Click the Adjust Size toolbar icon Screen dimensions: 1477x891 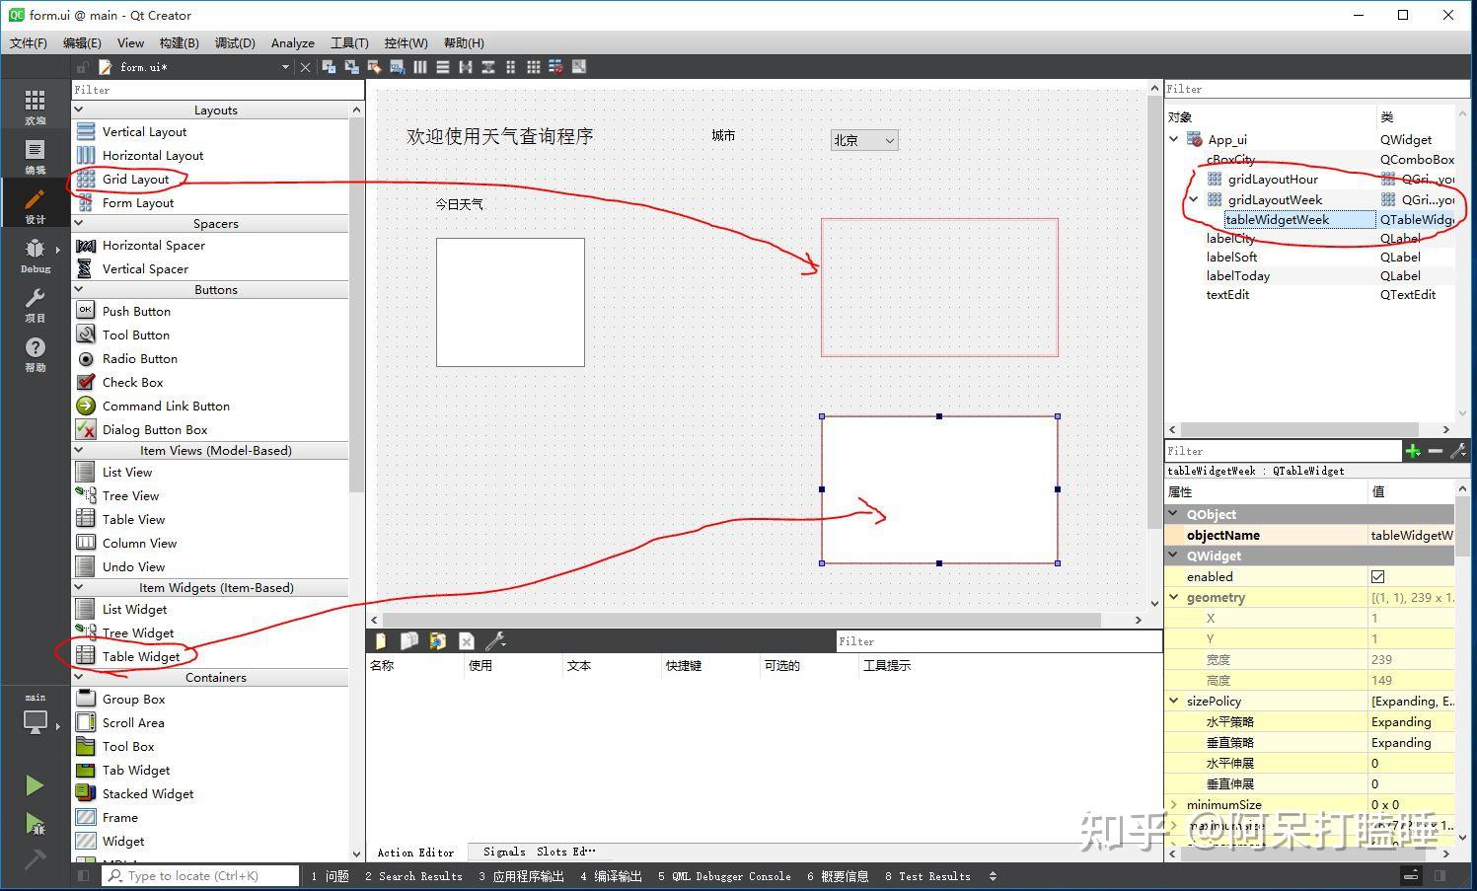point(579,66)
